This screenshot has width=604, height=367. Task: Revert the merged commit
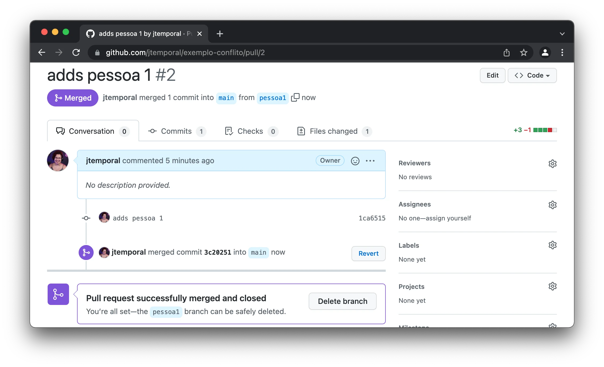368,253
